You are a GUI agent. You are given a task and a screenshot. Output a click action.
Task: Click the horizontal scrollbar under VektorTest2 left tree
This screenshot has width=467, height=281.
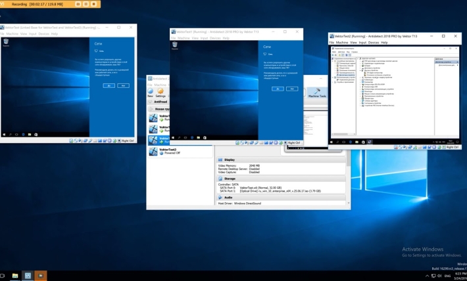click(343, 134)
